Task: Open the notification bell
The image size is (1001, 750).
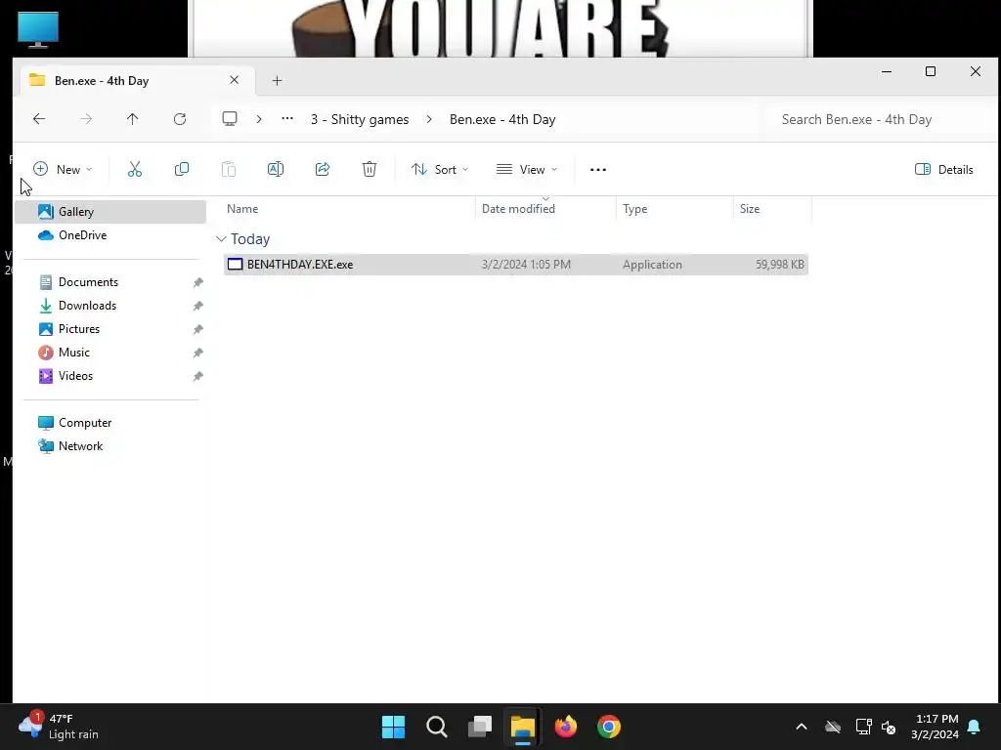Action: [975, 727]
